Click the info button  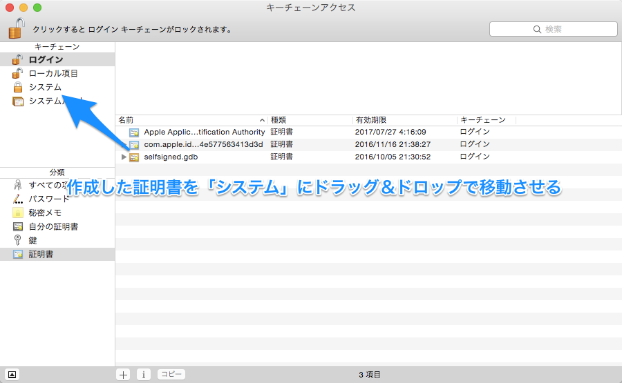tap(144, 375)
